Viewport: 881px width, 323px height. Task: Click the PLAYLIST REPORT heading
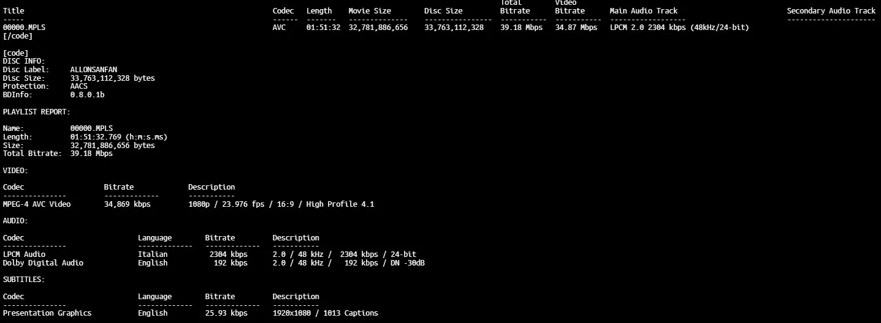[x=36, y=112]
